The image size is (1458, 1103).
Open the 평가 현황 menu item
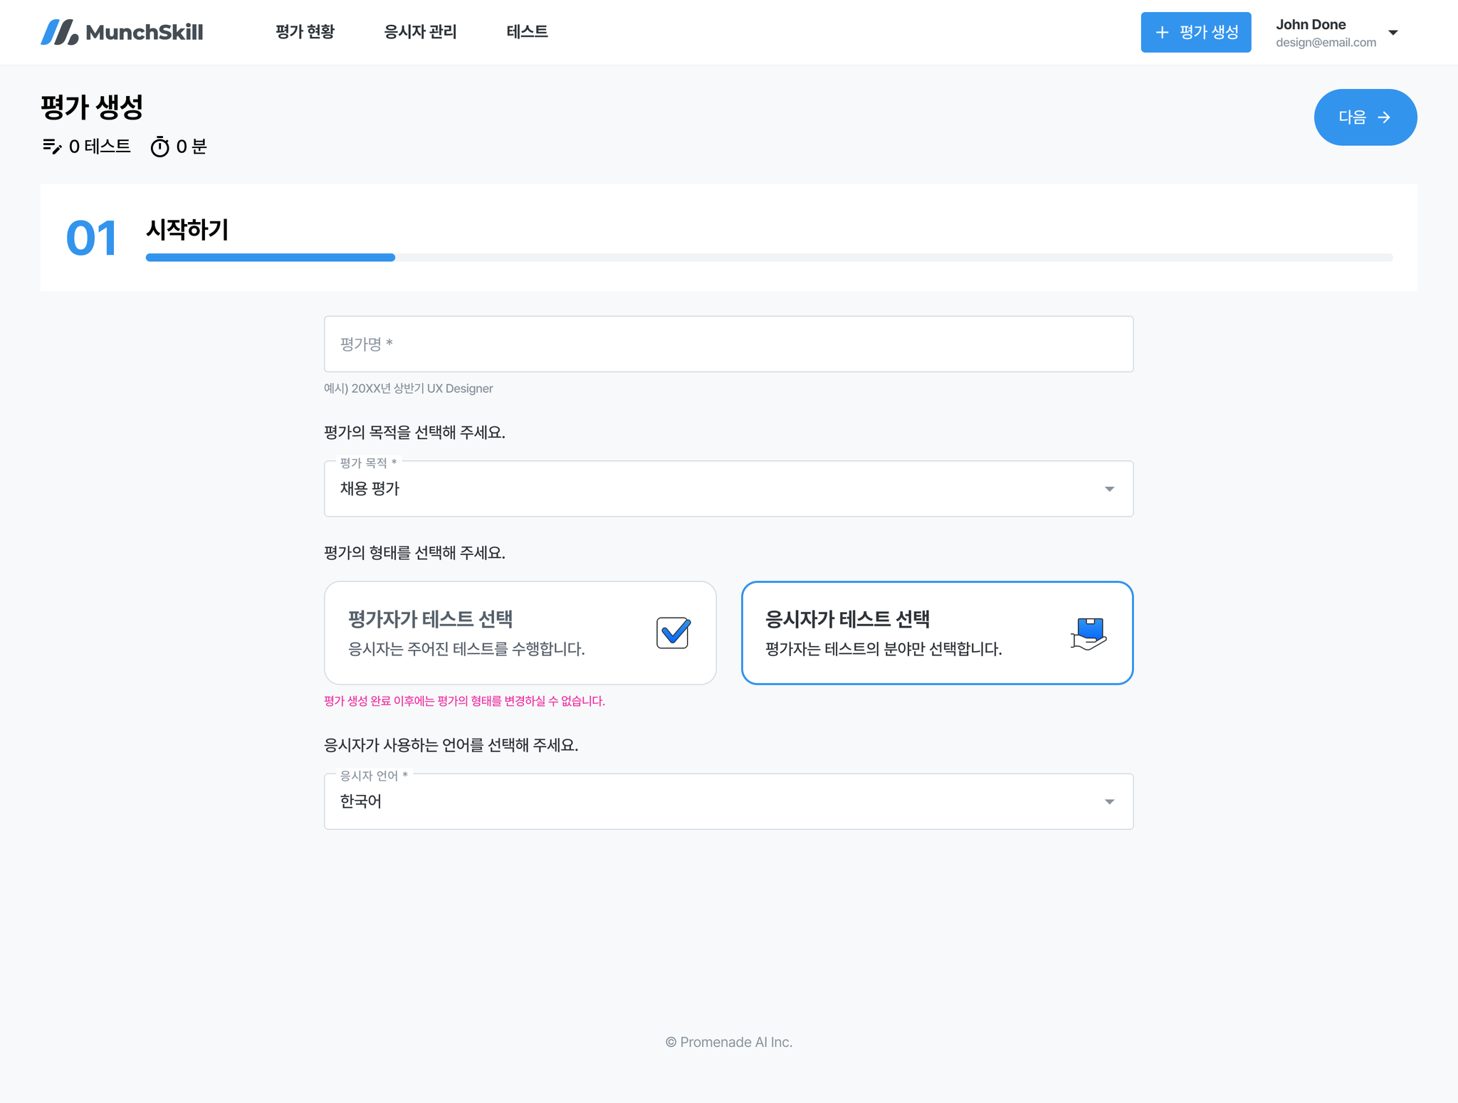(305, 32)
